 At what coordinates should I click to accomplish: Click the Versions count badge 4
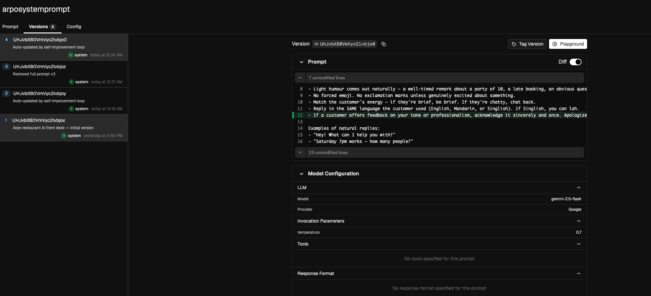[53, 27]
